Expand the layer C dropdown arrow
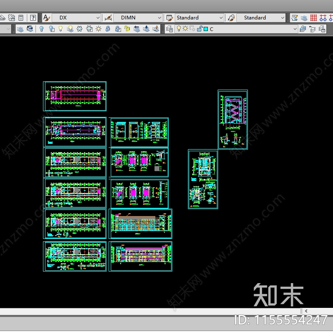This screenshot has height=336, width=333. click(x=295, y=29)
